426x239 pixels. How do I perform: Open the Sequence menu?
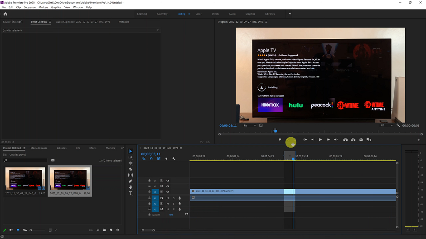coord(29,7)
